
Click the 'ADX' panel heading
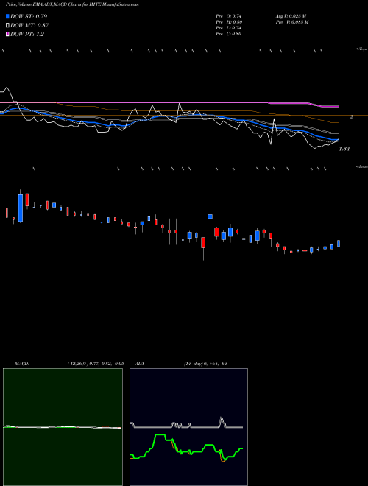[x=141, y=364]
